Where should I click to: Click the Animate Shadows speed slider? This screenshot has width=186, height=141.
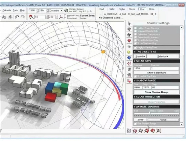(156, 114)
